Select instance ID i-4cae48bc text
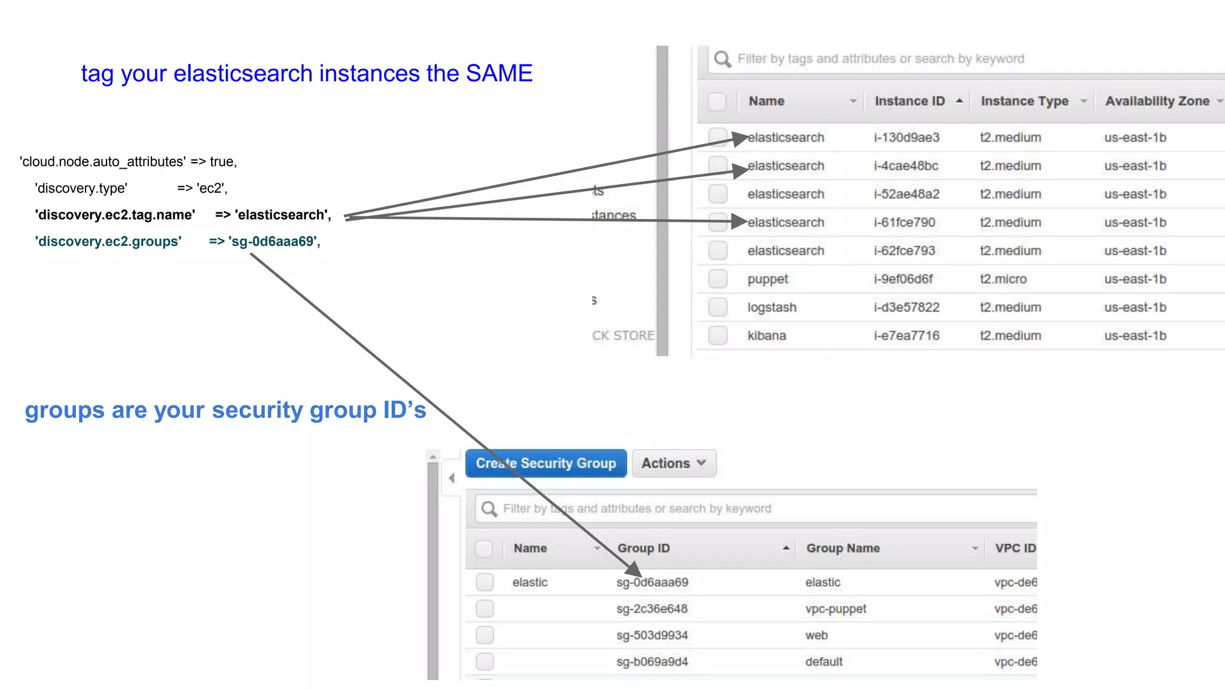The image size is (1225, 689). pos(906,166)
